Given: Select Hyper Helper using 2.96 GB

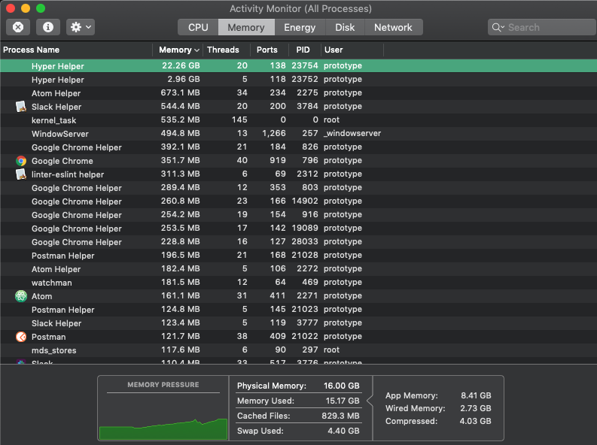Looking at the screenshot, I should [298, 80].
